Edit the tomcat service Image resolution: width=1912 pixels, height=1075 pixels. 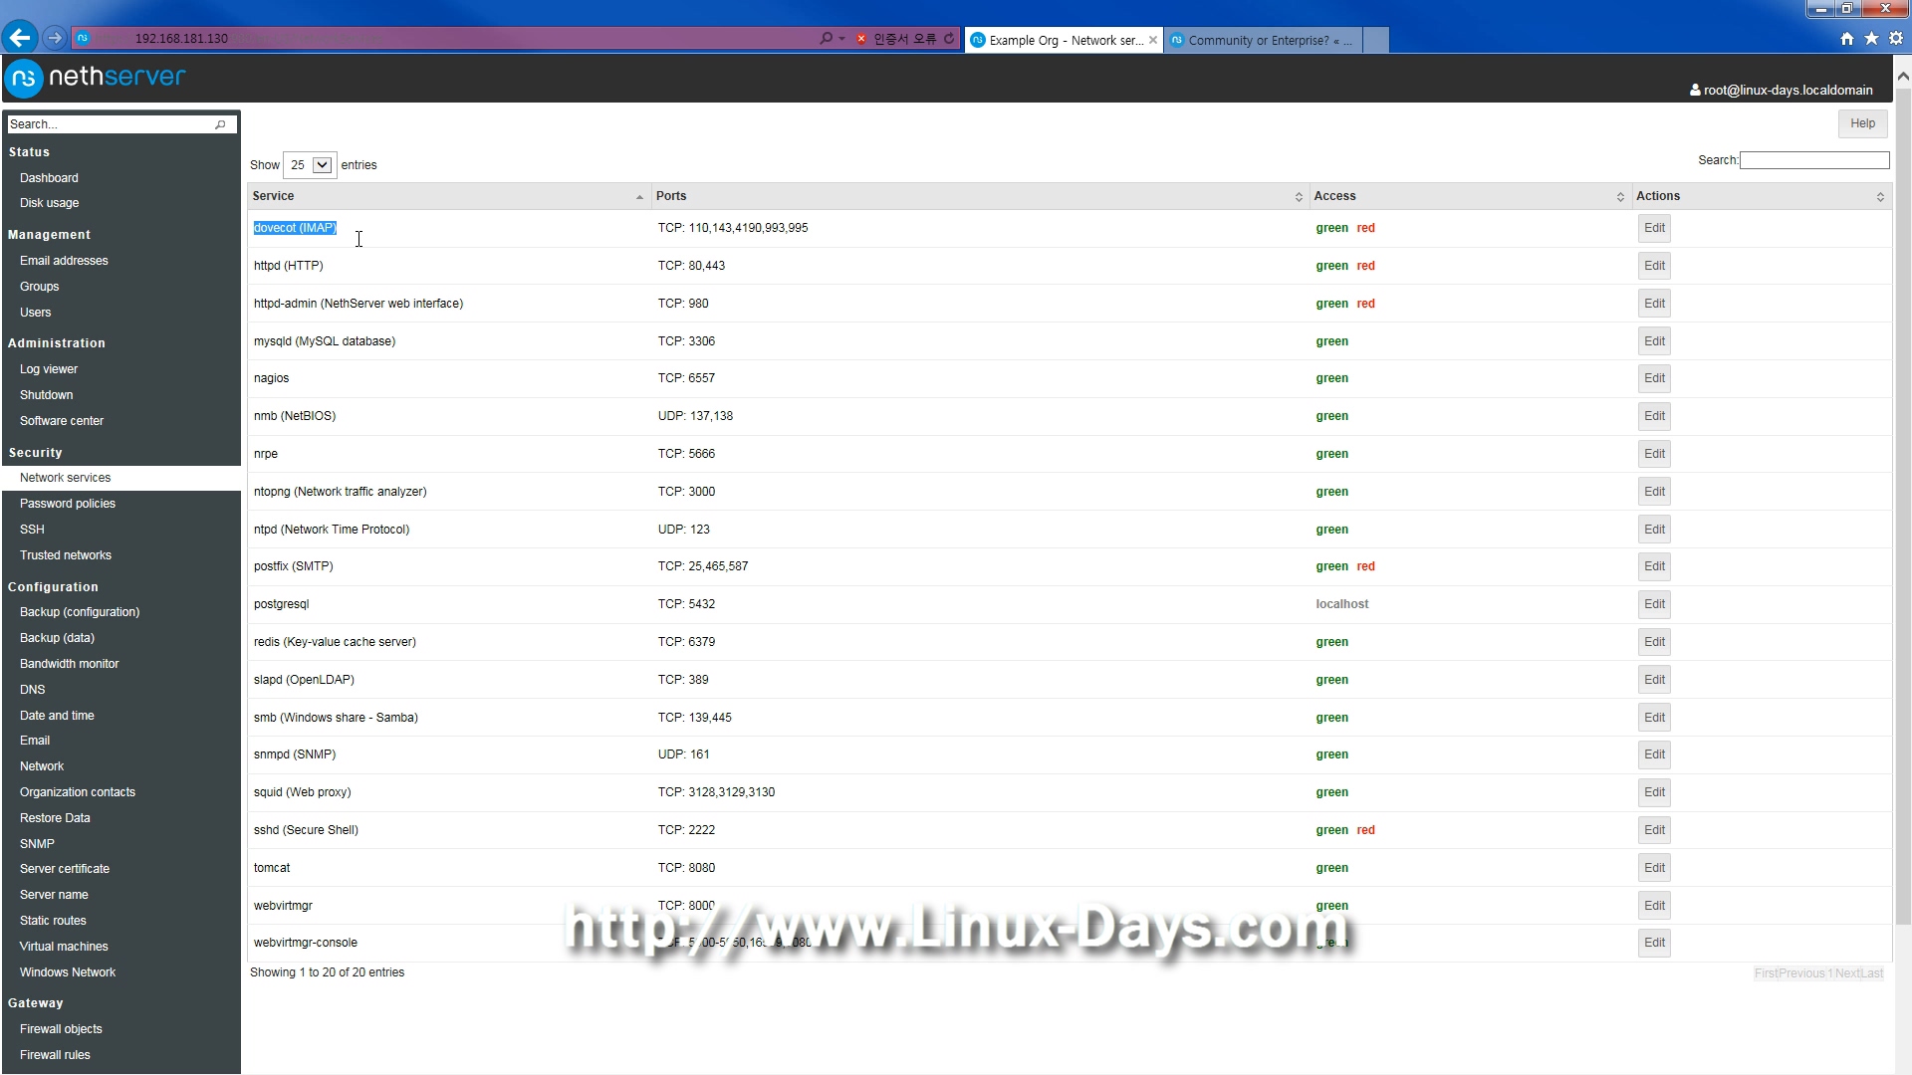(1654, 868)
